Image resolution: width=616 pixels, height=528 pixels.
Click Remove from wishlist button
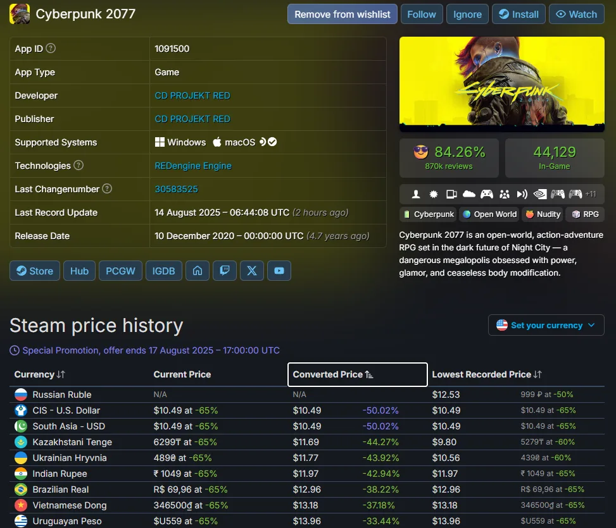[342, 14]
